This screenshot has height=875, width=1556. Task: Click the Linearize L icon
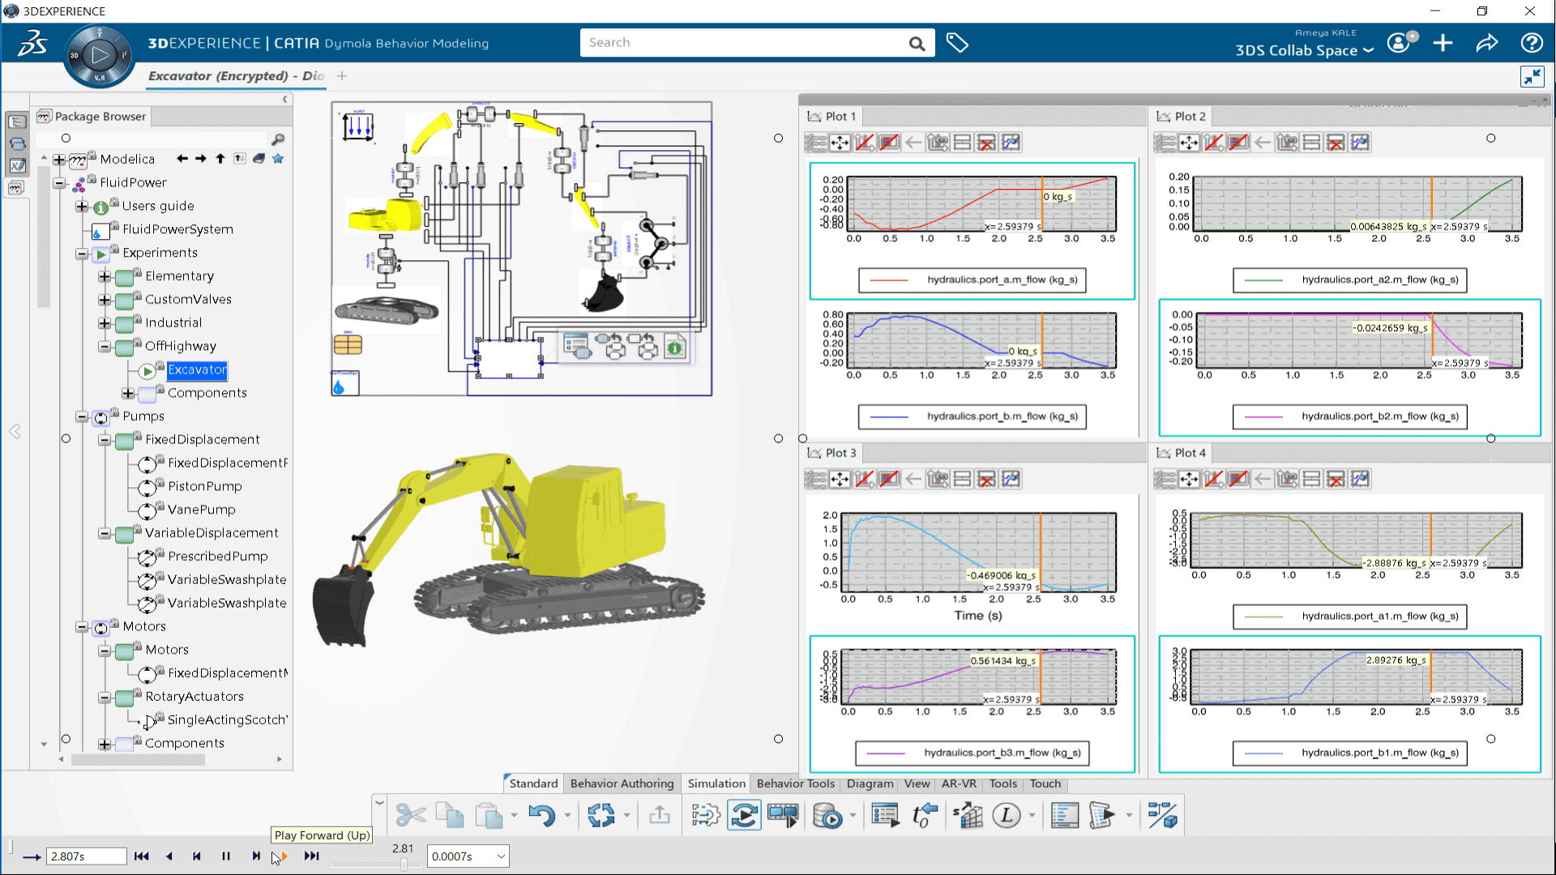1006,815
